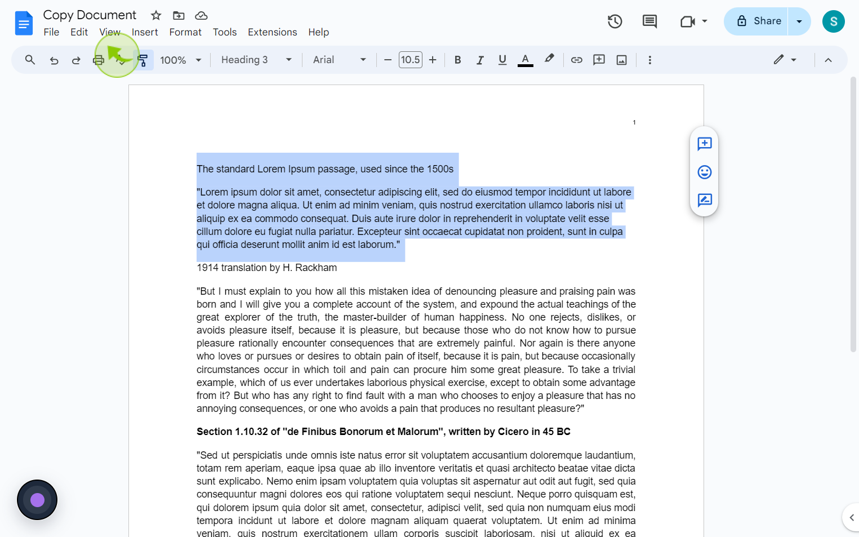The height and width of the screenshot is (537, 859).
Task: Open more toolbar options
Action: coord(650,60)
